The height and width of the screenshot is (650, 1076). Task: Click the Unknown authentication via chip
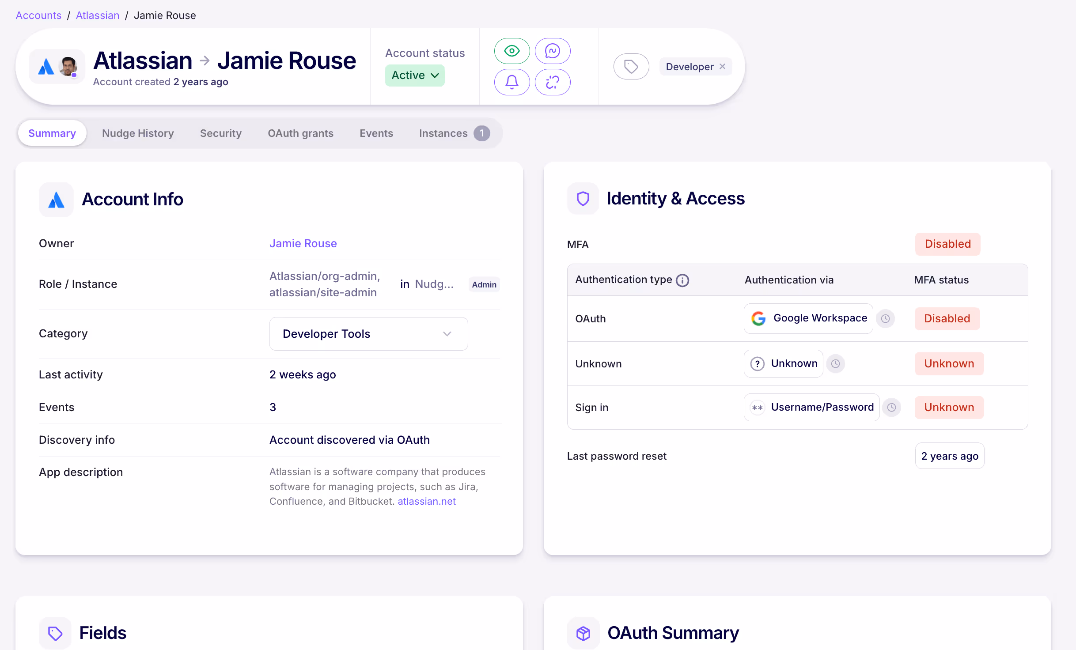tap(784, 363)
